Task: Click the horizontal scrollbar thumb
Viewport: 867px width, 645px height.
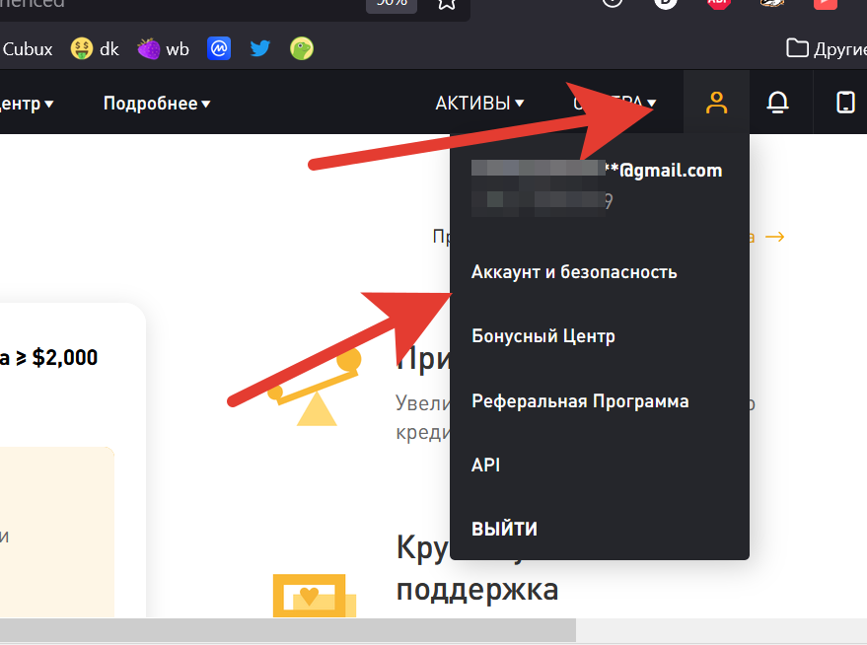Action: [288, 630]
